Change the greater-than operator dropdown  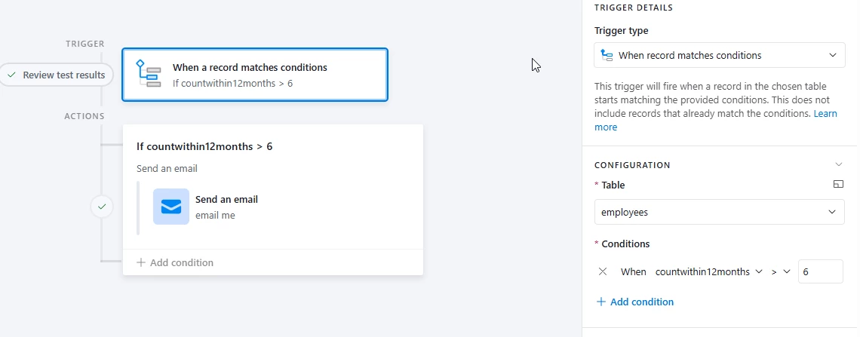click(x=781, y=272)
